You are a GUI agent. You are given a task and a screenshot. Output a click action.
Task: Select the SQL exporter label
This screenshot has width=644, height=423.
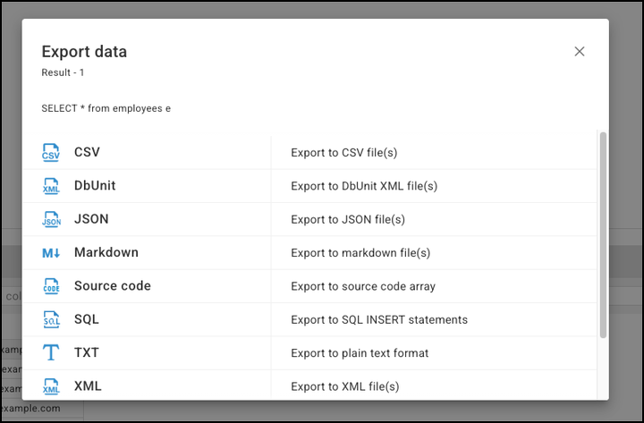pyautogui.click(x=87, y=319)
